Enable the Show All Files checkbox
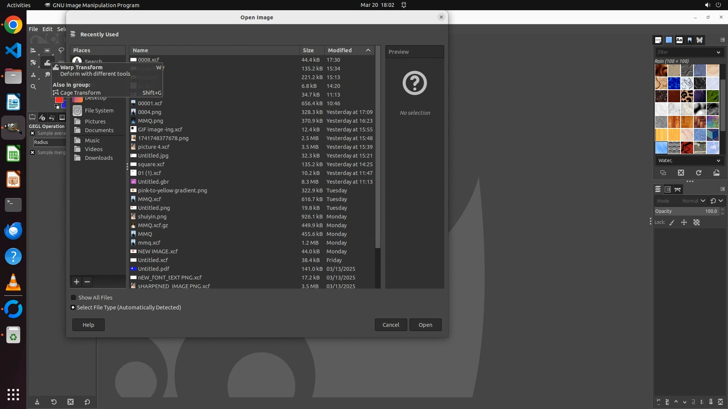 point(74,298)
